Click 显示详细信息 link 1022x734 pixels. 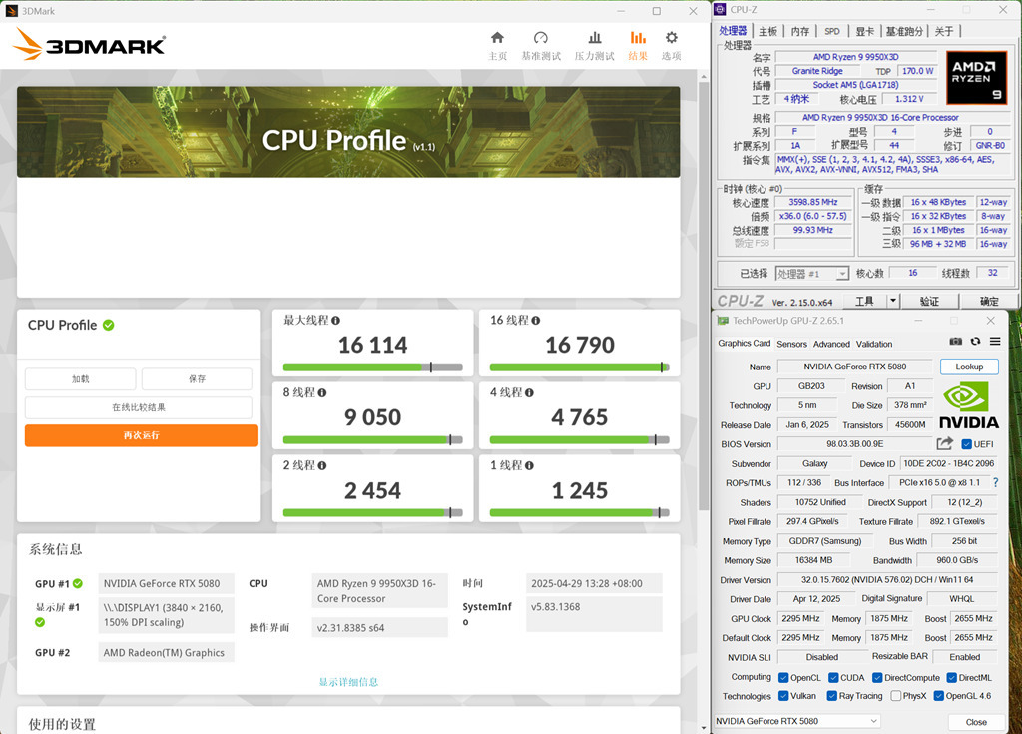[x=348, y=682]
